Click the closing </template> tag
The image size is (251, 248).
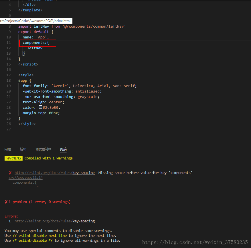click(30, 10)
